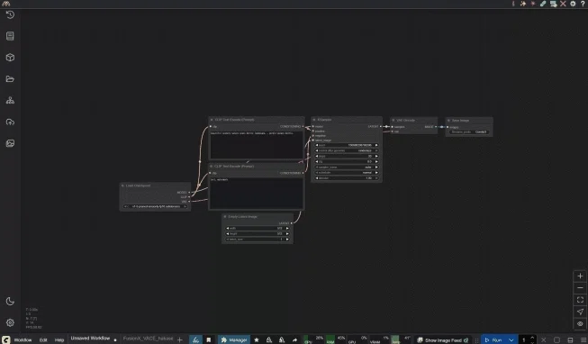Image resolution: width=588 pixels, height=344 pixels.
Task: Click the cloud upload sidebar icon
Action: click(10, 122)
